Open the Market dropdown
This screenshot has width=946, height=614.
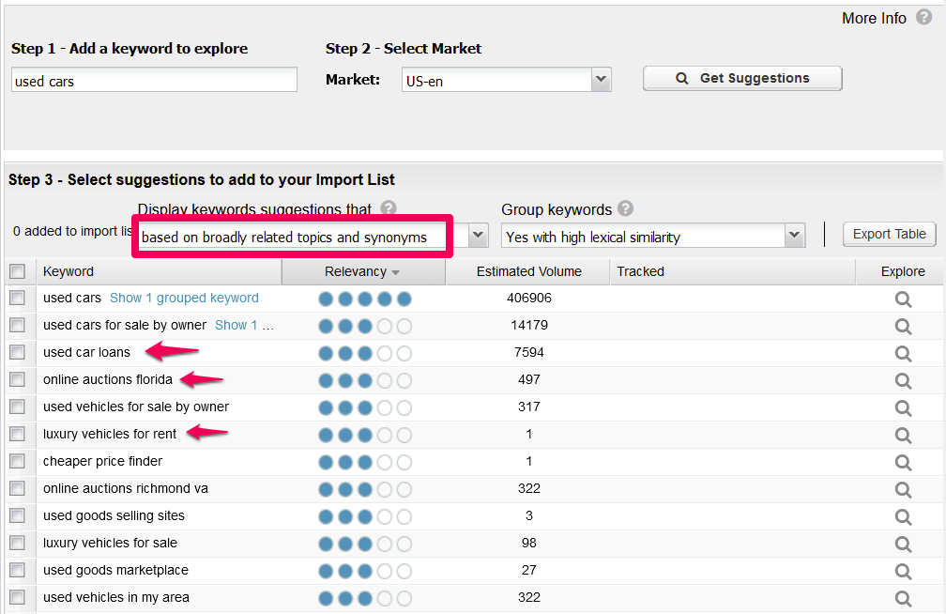click(601, 80)
